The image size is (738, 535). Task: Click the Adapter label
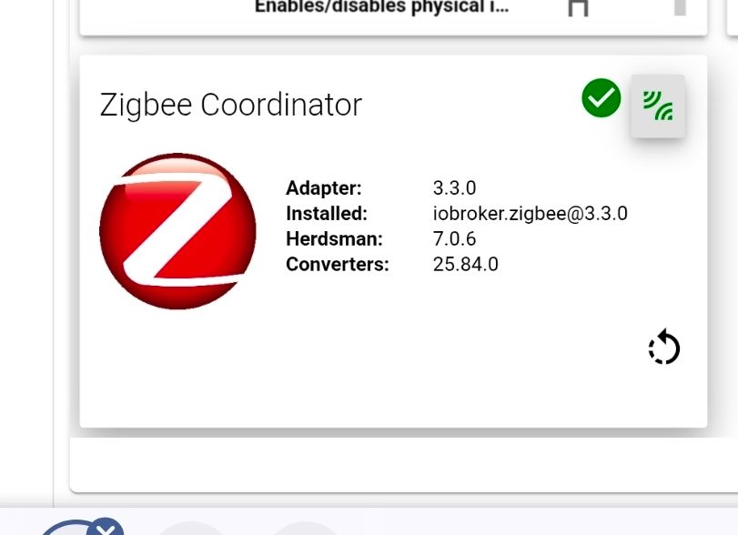[324, 188]
